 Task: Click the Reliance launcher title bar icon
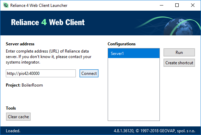6,5
